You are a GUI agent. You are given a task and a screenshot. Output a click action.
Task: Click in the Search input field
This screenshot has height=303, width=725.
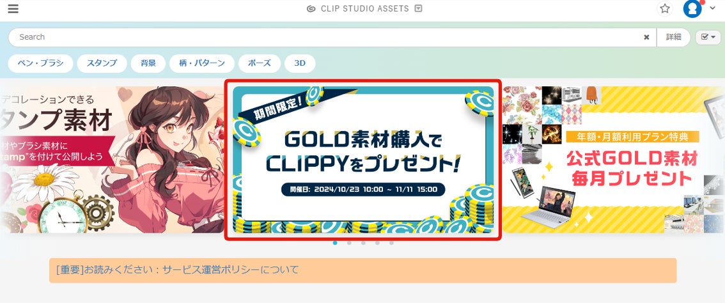pyautogui.click(x=324, y=38)
